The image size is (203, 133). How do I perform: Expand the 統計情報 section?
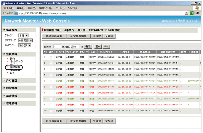point(4,96)
